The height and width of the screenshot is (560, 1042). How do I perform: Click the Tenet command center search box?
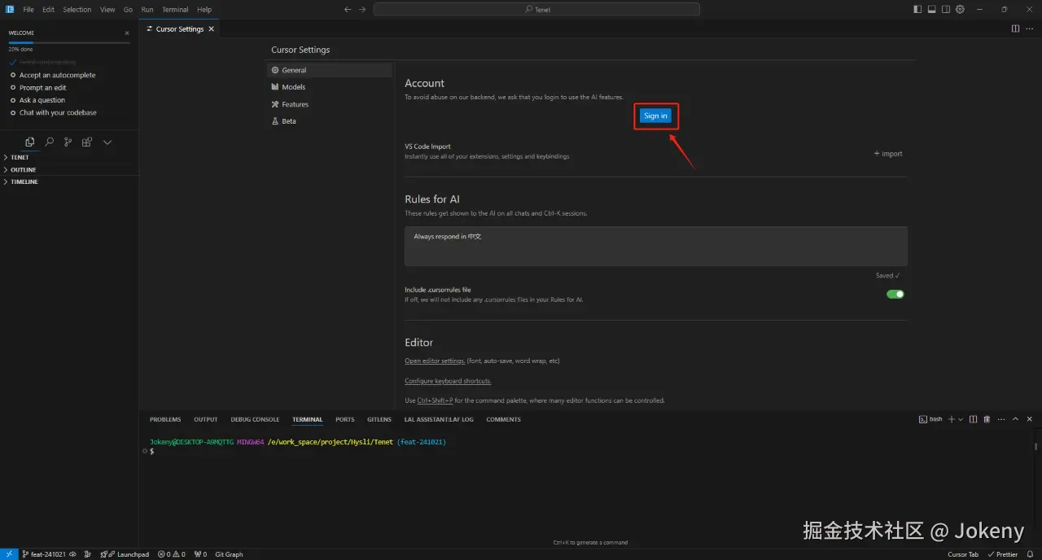536,10
